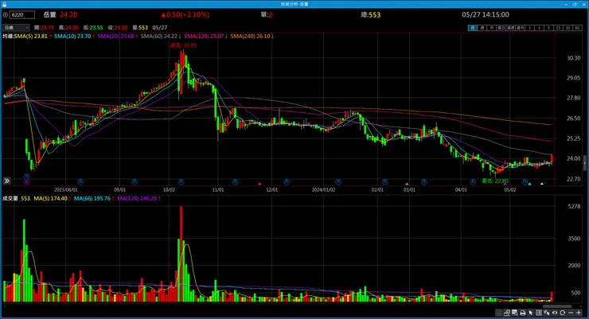
Task: Select the 還週 adjusted weekly tab
Action: pyautogui.click(x=510, y=28)
